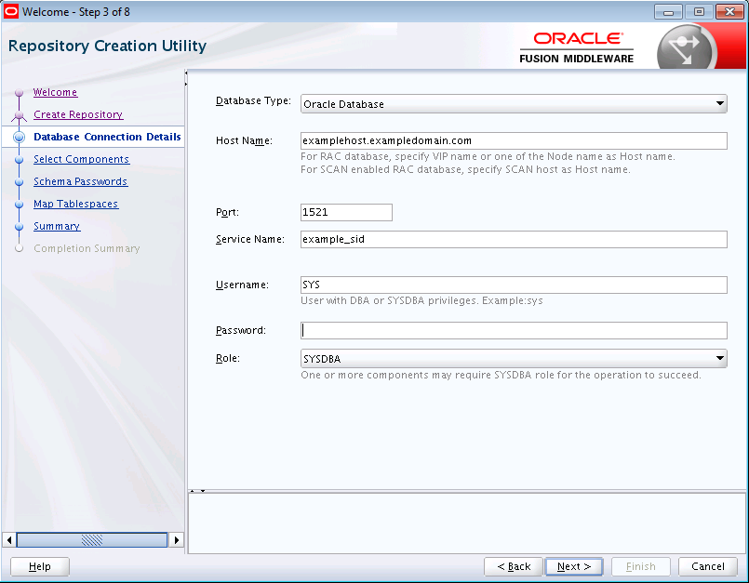The image size is (749, 583).
Task: Click into the Host Name field
Action: click(513, 140)
